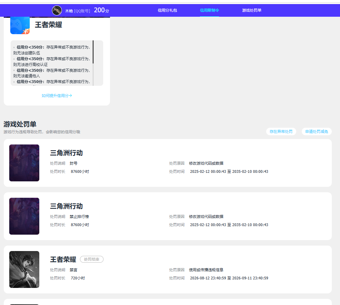Click the 申请处罚减免 button

[316, 131]
